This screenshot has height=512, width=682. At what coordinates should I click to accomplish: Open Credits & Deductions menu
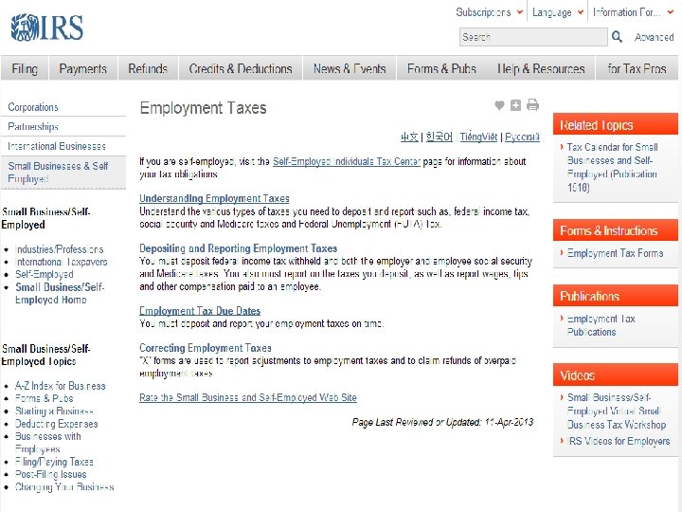coord(241,68)
